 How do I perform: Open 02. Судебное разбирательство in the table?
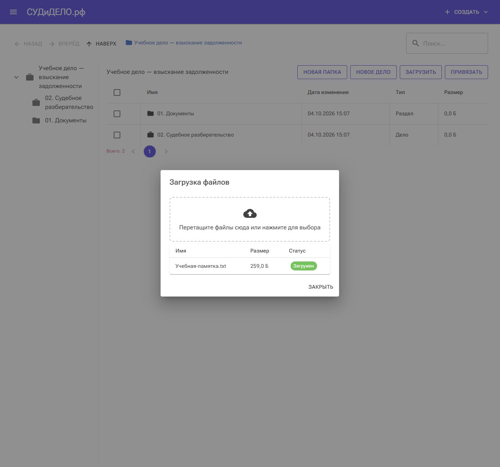(x=195, y=135)
